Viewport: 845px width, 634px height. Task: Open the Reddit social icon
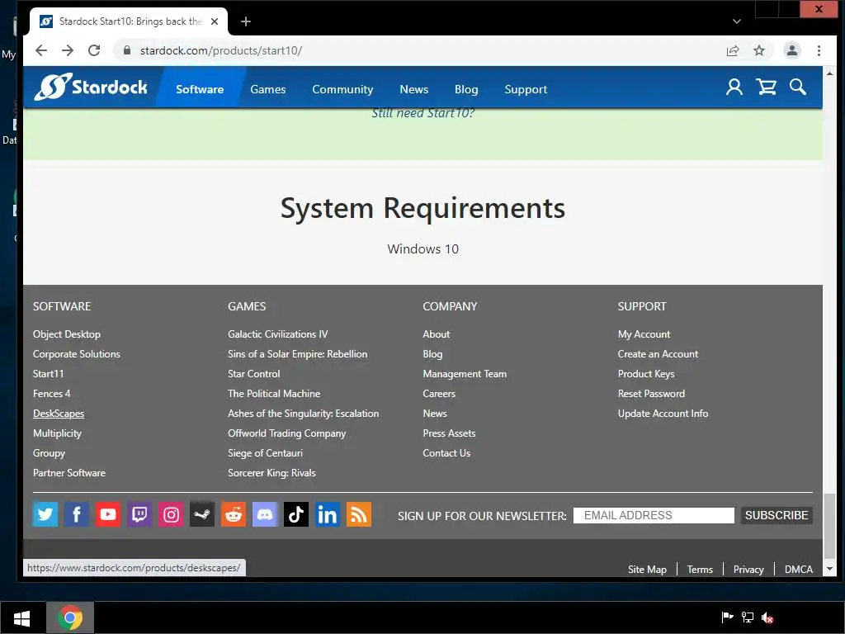point(234,514)
